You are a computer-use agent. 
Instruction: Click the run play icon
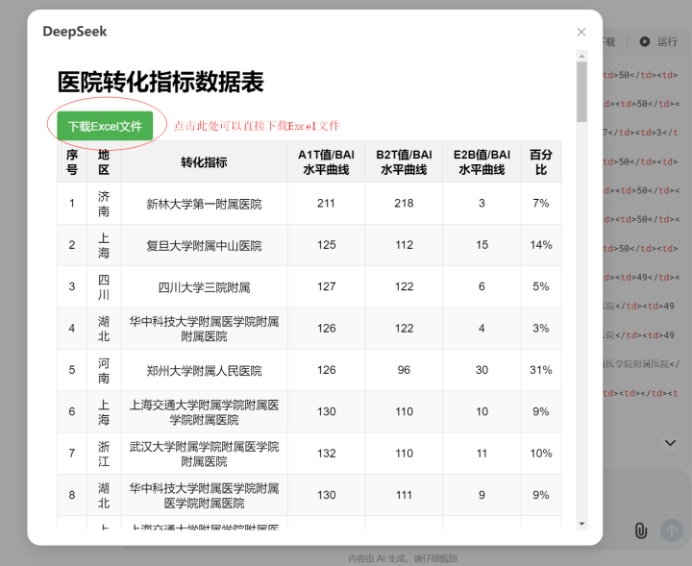tap(644, 41)
